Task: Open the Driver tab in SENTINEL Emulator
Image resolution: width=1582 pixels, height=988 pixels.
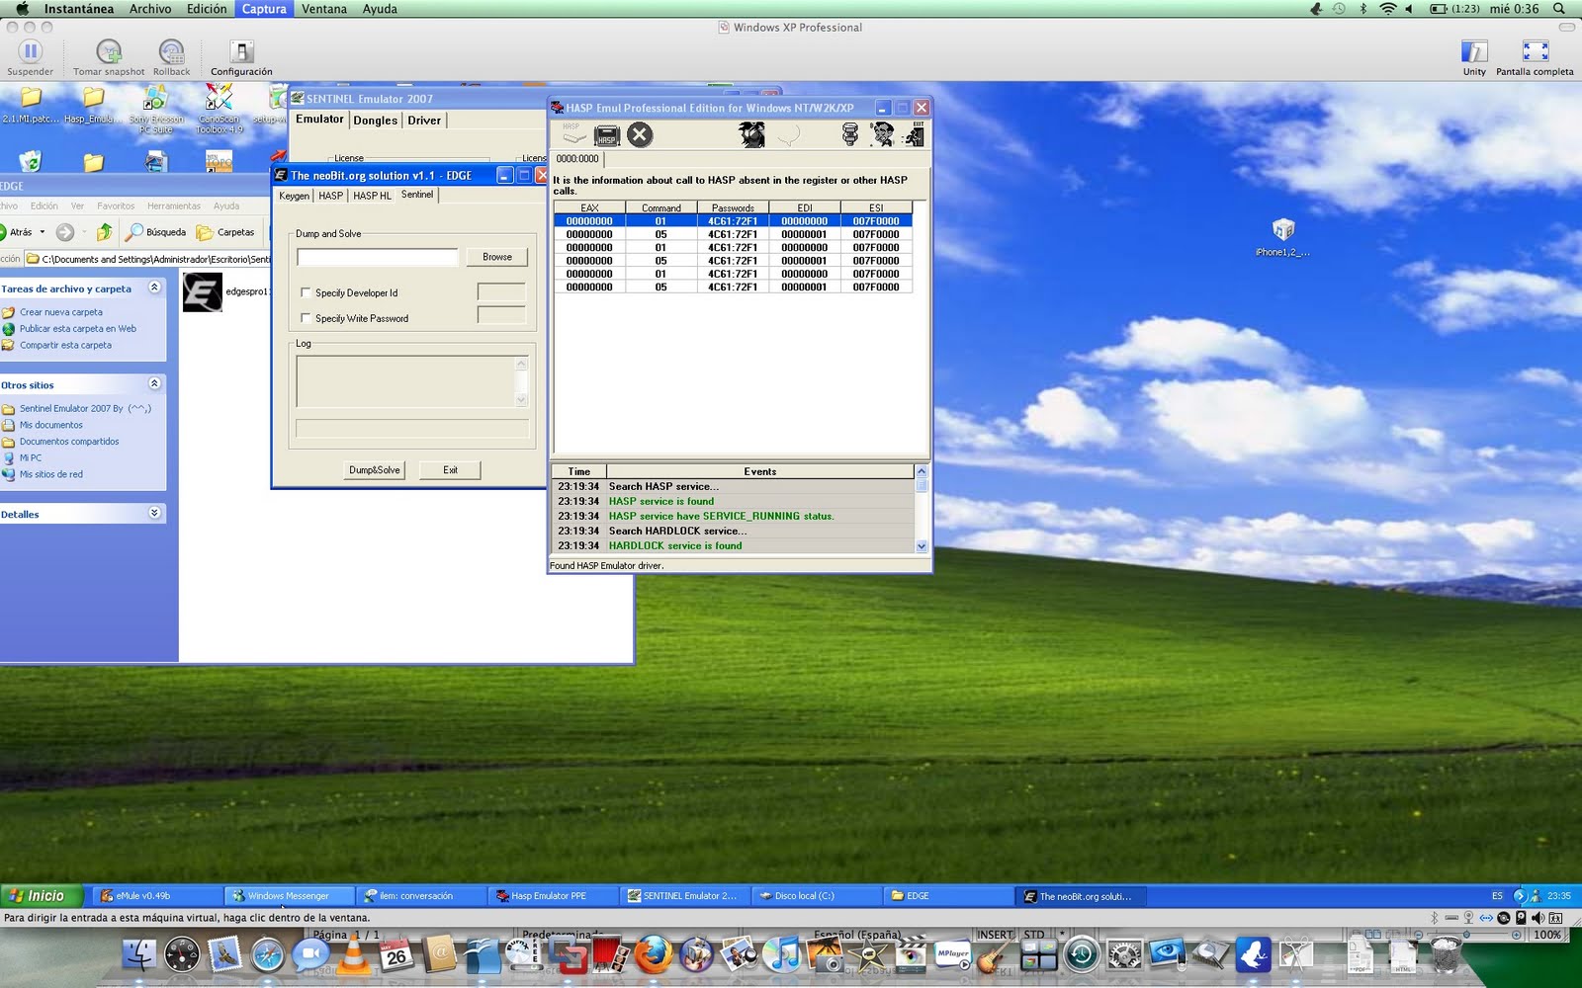Action: point(424,121)
